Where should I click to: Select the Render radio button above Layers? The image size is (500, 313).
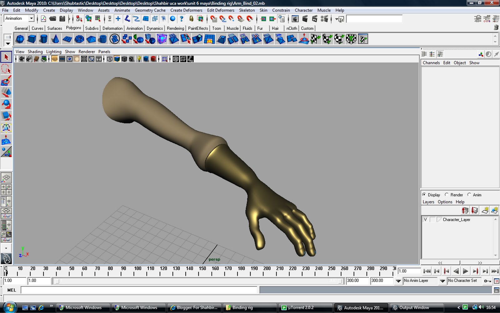(x=447, y=195)
